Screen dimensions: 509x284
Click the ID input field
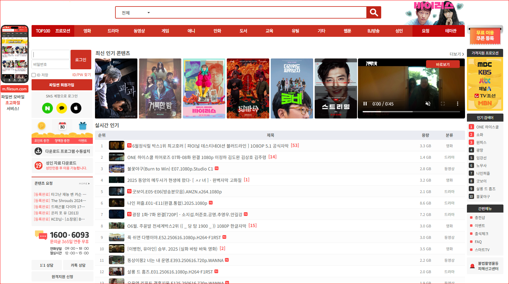pos(51,54)
